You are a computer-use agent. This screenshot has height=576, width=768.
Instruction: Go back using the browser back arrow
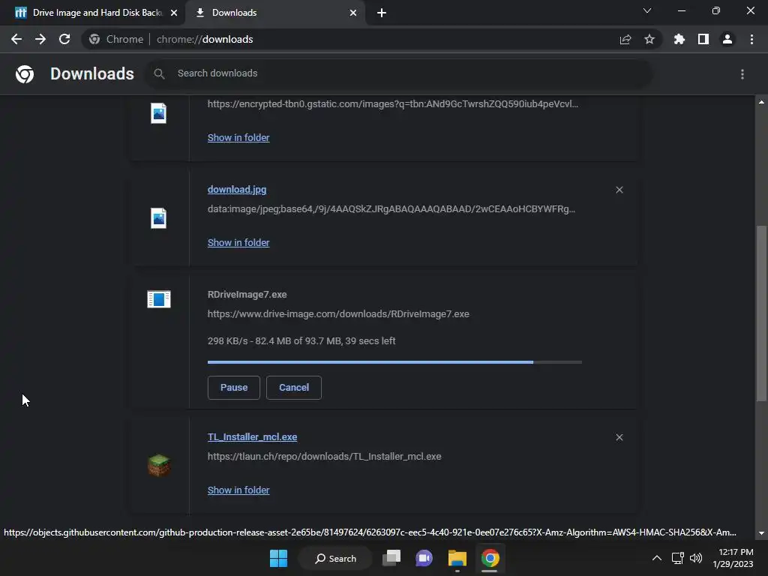click(x=16, y=39)
